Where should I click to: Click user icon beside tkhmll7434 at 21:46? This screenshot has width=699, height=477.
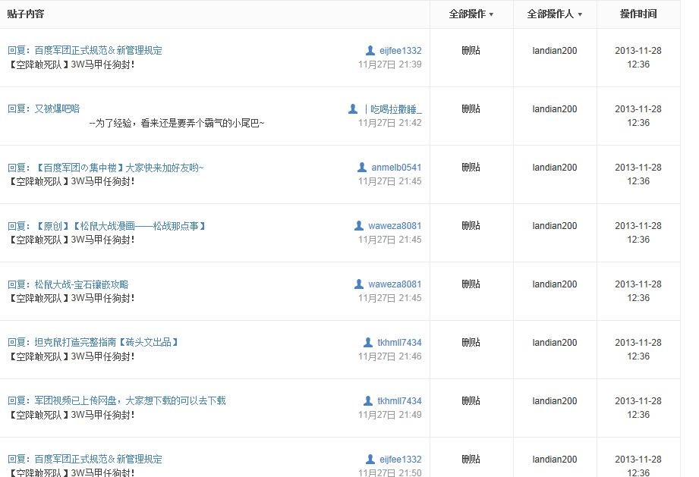368,342
